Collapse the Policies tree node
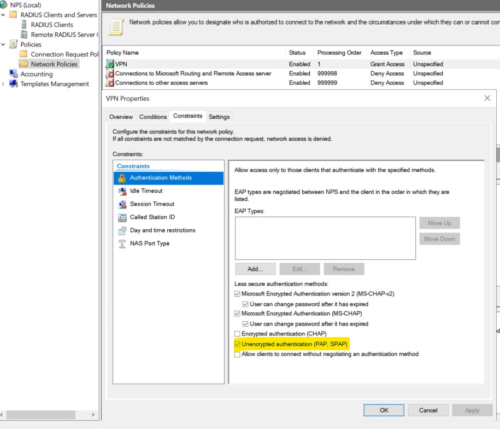The height and width of the screenshot is (429, 500). pyautogui.click(x=3, y=44)
